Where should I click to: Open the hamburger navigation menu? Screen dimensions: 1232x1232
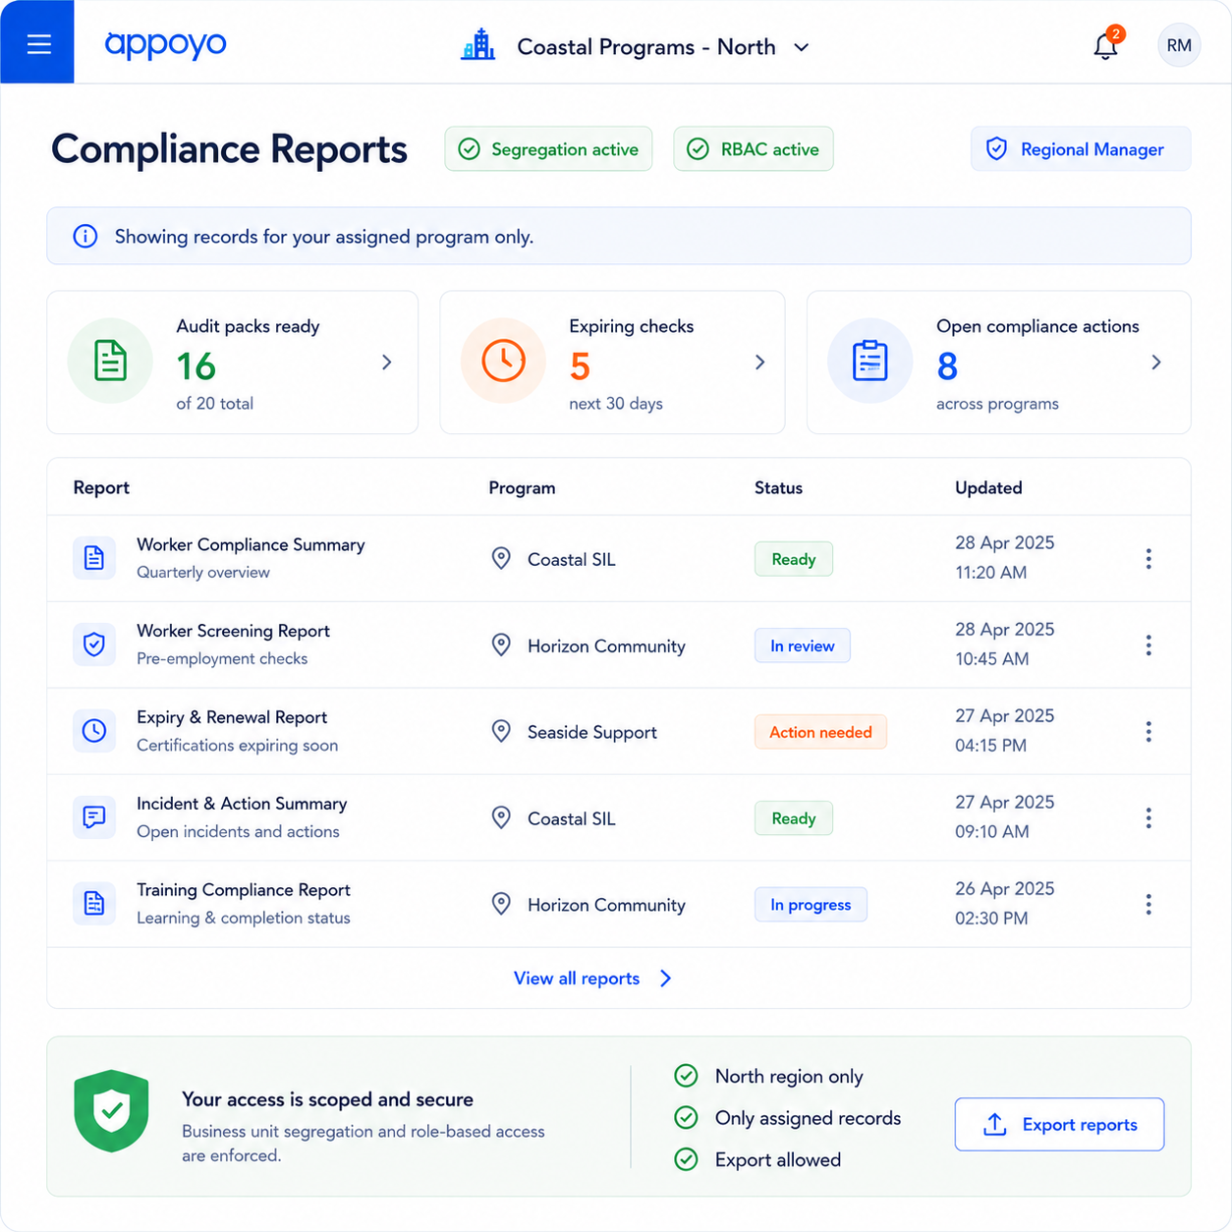(x=38, y=43)
